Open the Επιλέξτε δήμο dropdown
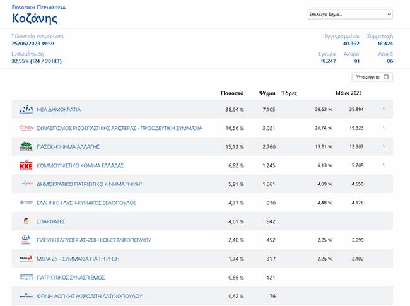Viewport: 410px width, 306px height. pos(350,15)
